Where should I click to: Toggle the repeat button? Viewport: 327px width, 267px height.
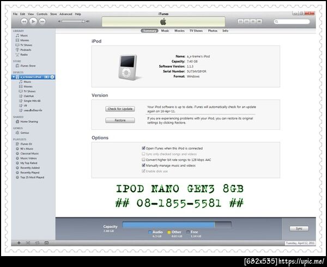pos(37,243)
